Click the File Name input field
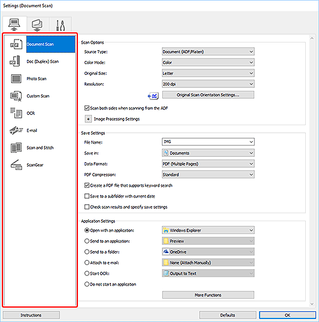The height and width of the screenshot is (322, 319). click(x=208, y=142)
